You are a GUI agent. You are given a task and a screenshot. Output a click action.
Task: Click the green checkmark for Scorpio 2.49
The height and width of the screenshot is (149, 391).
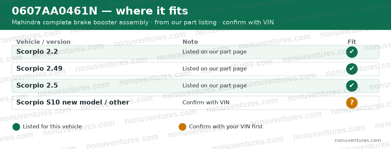click(x=352, y=69)
